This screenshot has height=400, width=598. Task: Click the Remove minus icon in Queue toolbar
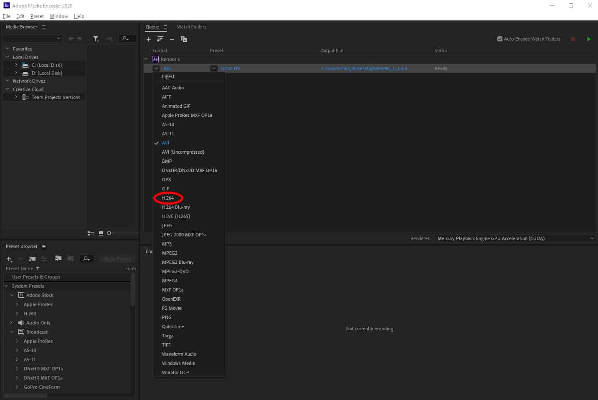pos(172,39)
